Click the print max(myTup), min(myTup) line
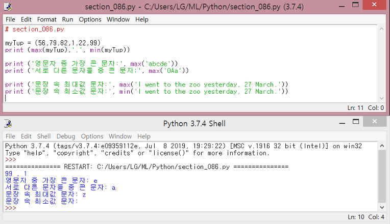Image resolution: width=390 pixels, height=224 pixels. click(67, 50)
